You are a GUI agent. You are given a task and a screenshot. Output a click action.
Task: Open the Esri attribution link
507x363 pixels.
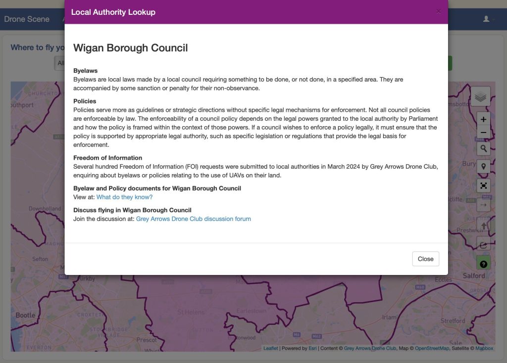click(x=312, y=348)
